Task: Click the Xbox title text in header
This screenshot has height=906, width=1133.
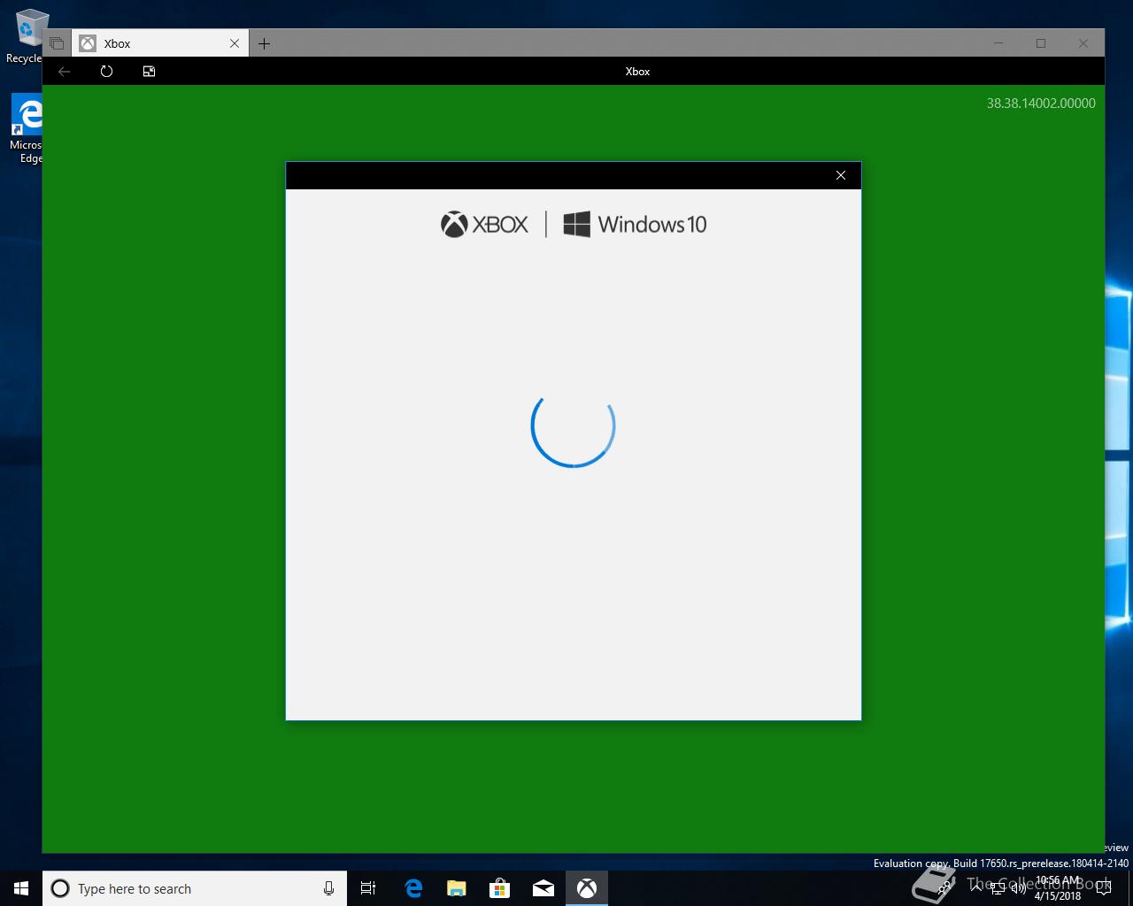Action: tap(637, 72)
